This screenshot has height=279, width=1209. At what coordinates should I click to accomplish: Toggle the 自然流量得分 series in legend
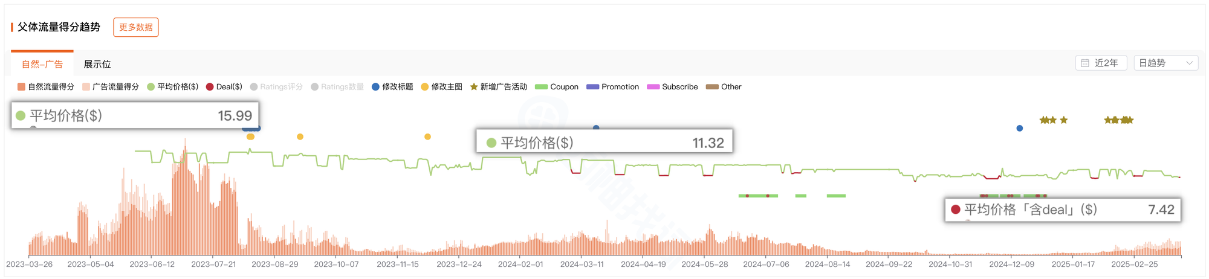tap(46, 87)
